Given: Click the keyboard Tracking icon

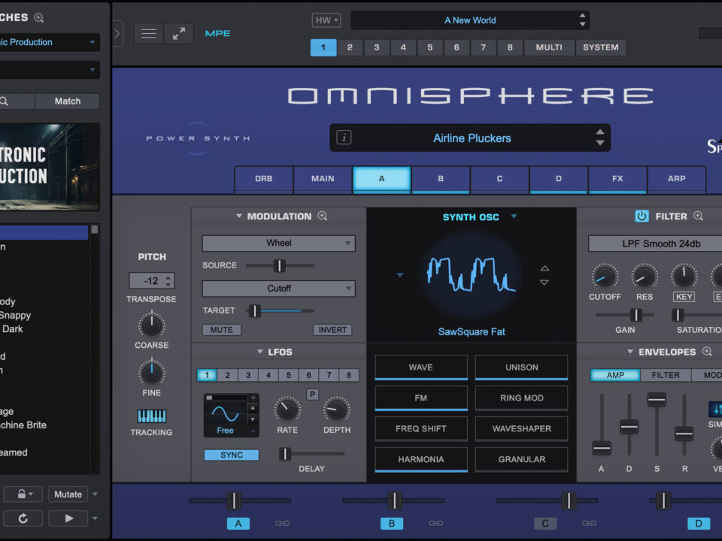Looking at the screenshot, I should click(151, 416).
